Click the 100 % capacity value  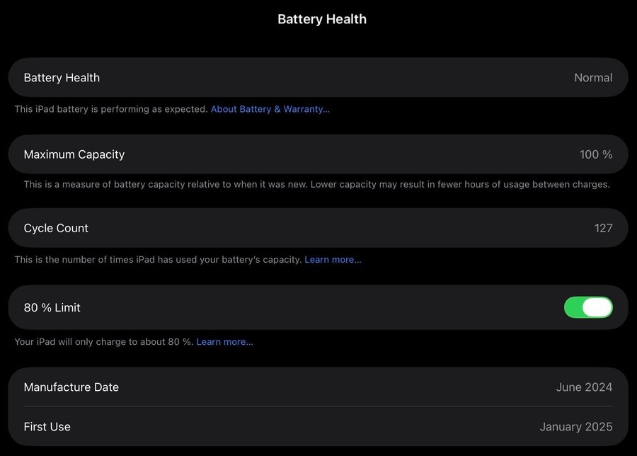(596, 154)
